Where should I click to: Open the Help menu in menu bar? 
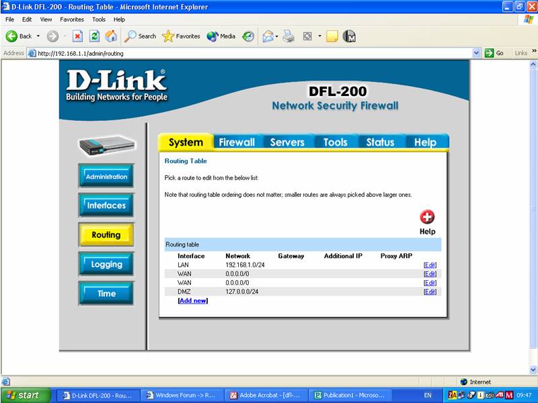point(119,19)
